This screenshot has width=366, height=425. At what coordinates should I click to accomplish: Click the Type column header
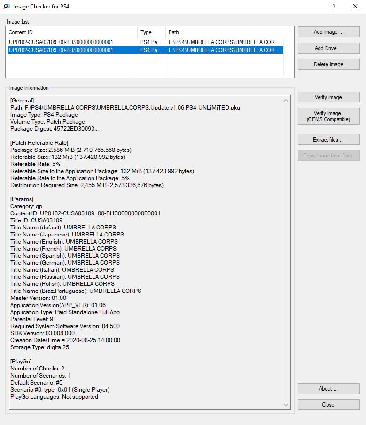(152, 32)
